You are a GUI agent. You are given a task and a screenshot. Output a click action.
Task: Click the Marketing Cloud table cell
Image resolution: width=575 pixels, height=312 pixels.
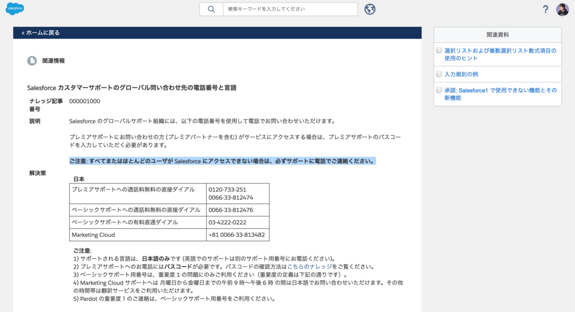click(138, 235)
